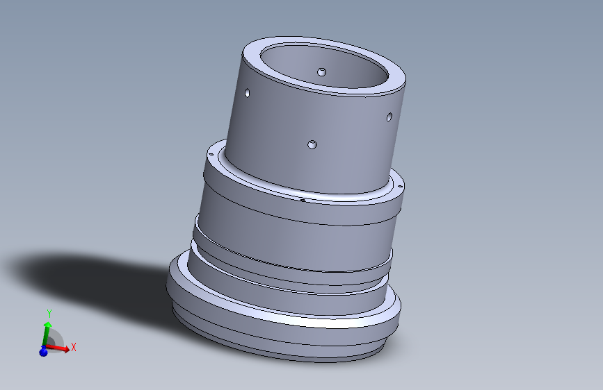Click the red X axis of the triad
Screen dimensions: 603x390
(x=58, y=348)
